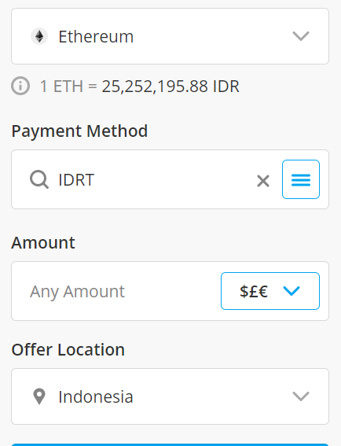The width and height of the screenshot is (341, 446).
Task: Clear the IDRT payment method with X
Action: [x=263, y=181]
